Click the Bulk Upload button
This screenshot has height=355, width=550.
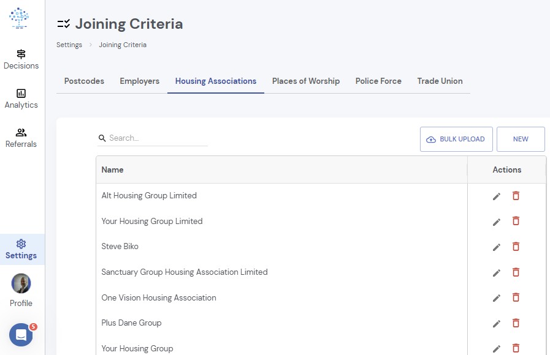click(x=456, y=140)
